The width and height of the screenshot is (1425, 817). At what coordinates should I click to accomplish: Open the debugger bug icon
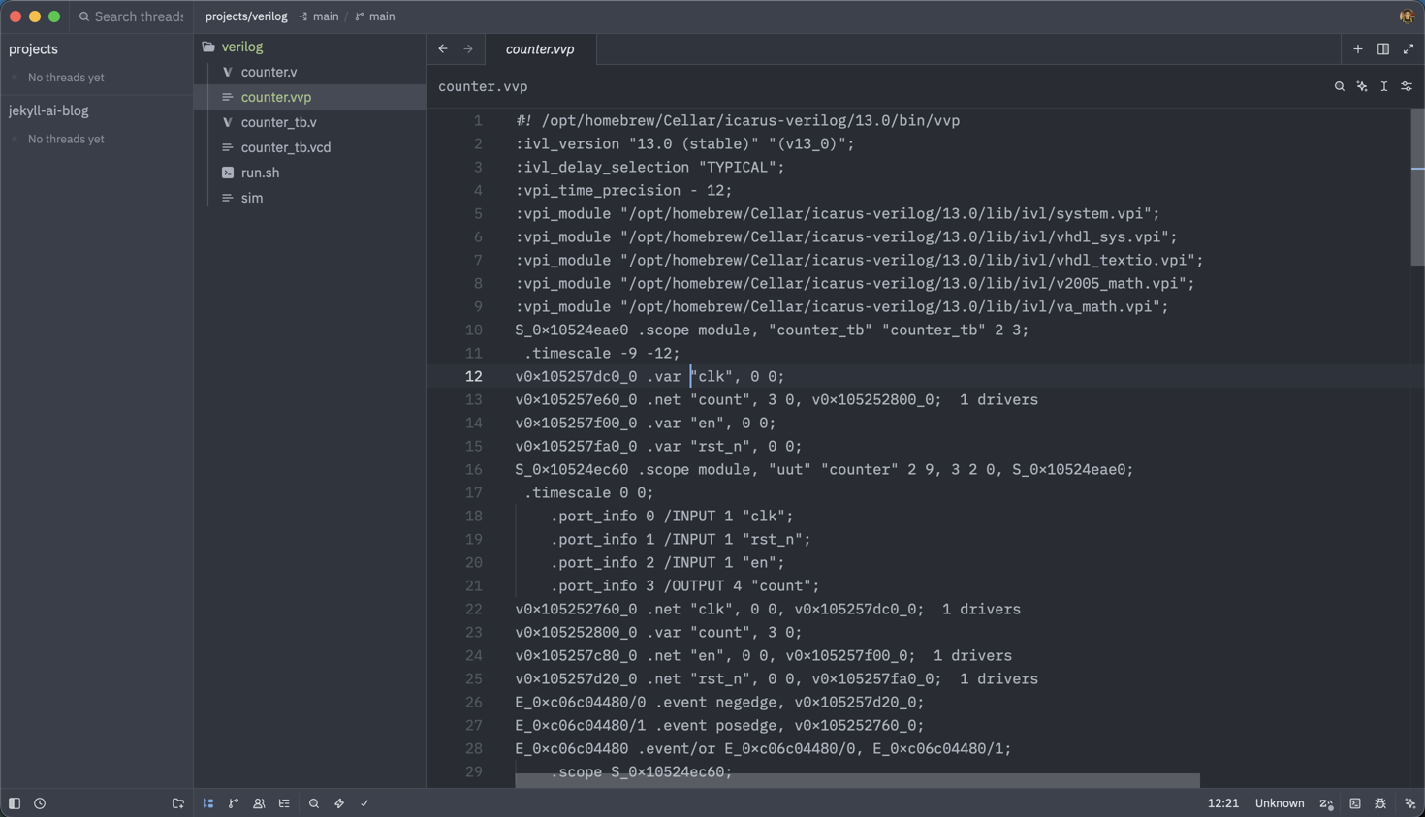[1380, 803]
